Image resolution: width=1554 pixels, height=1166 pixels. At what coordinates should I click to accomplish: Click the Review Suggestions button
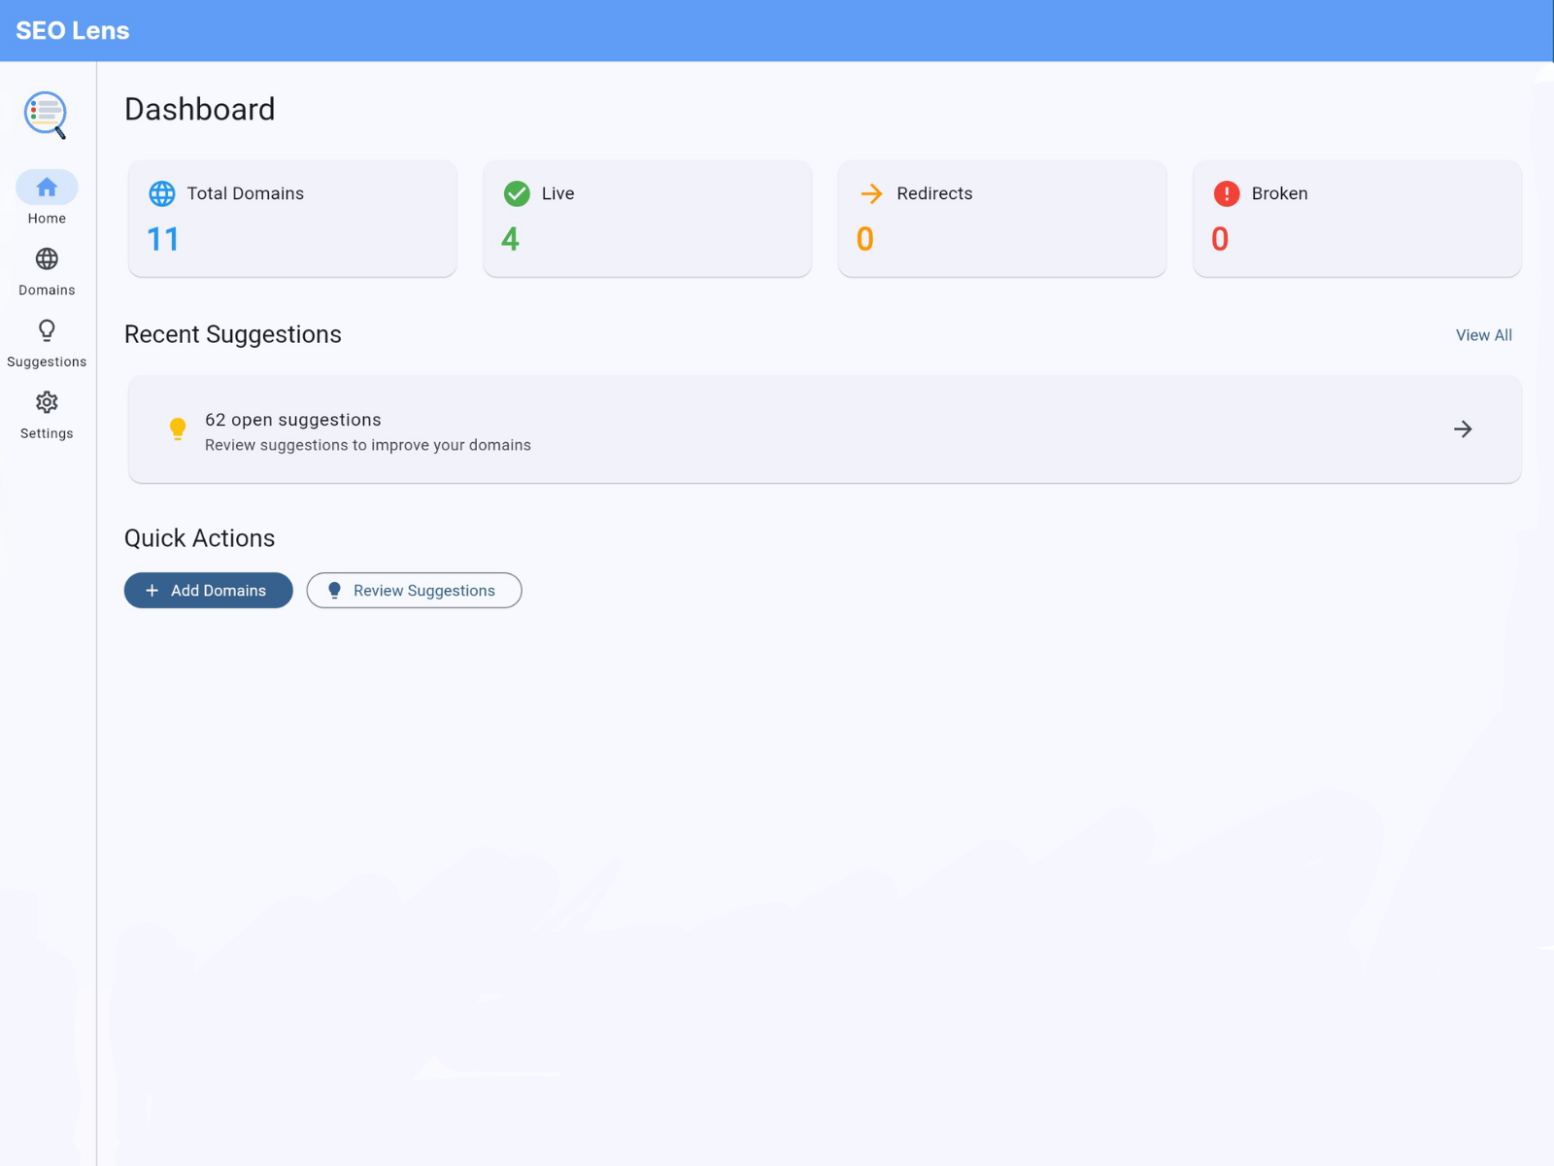coord(414,590)
